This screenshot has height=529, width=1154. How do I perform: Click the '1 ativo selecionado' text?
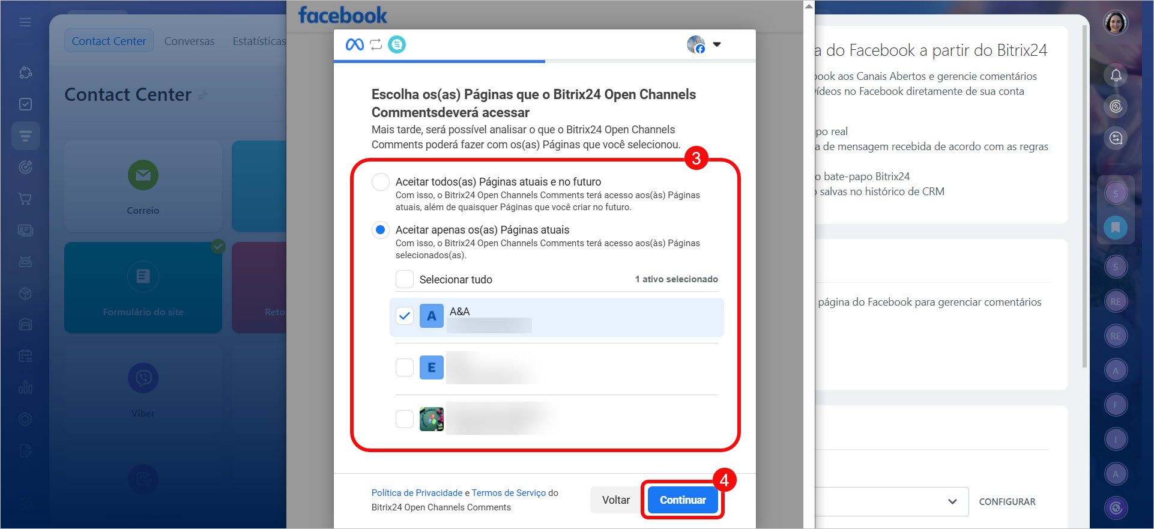pyautogui.click(x=676, y=279)
